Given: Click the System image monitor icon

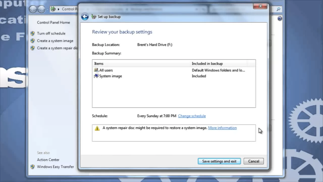Looking at the screenshot, I should pyautogui.click(x=96, y=76).
